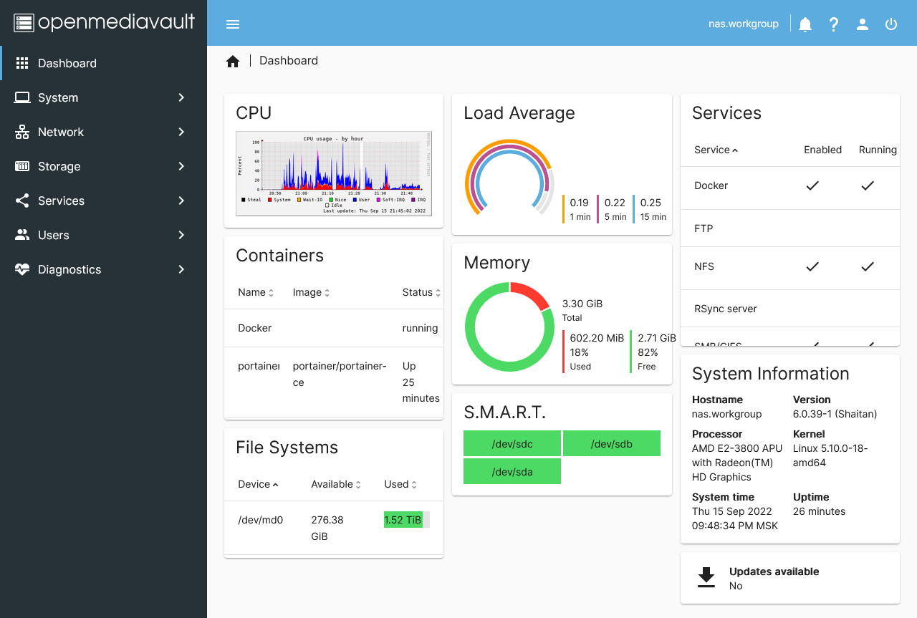This screenshot has height=618, width=917.
Task: Sort file systems by Available column
Action: tap(337, 484)
